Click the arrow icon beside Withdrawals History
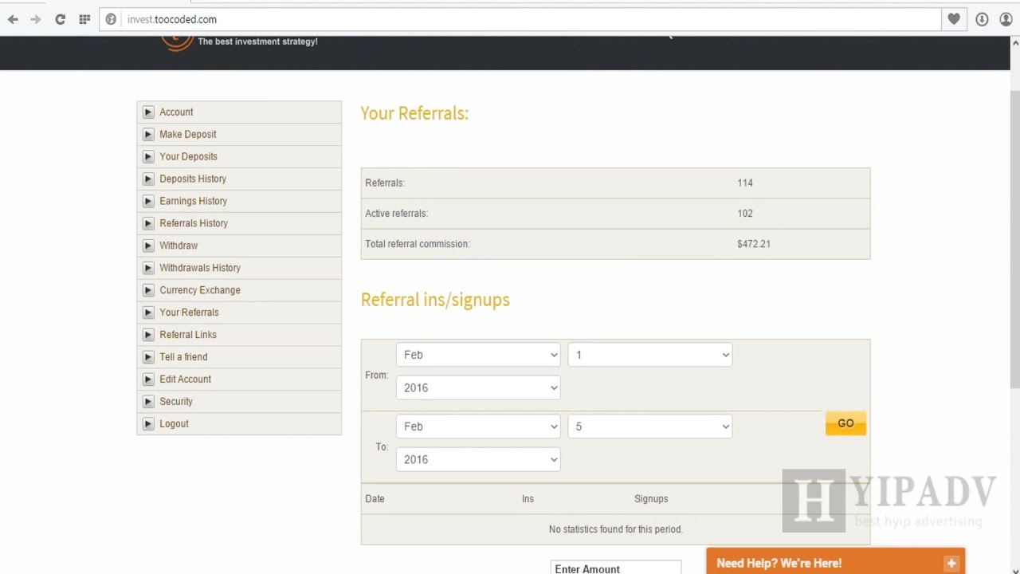The image size is (1020, 574). click(148, 269)
